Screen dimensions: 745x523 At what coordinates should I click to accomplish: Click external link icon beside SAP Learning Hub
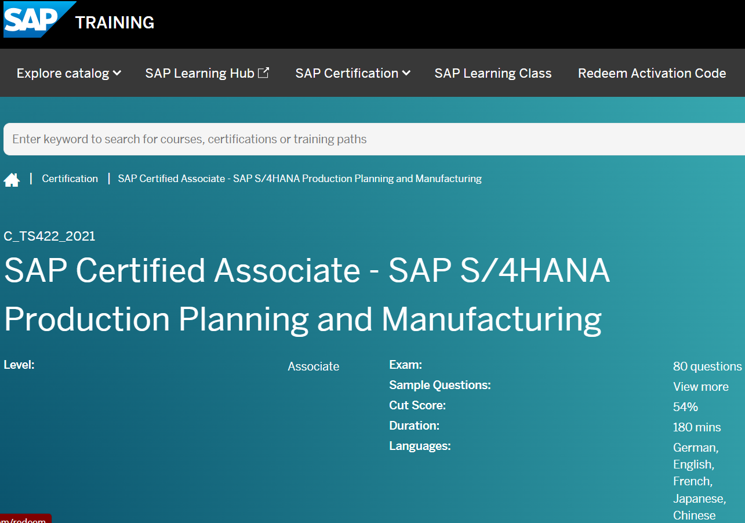263,72
